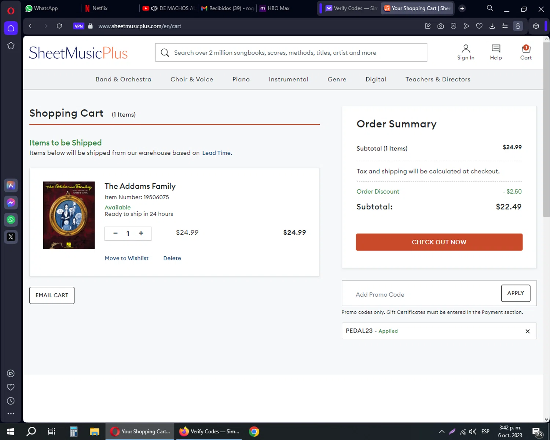Image resolution: width=550 pixels, height=440 pixels.
Task: Decrease quantity with minus button
Action: (115, 233)
